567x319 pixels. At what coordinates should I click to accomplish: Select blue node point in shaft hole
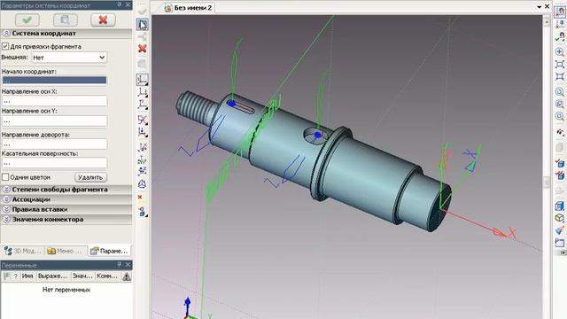pos(317,135)
